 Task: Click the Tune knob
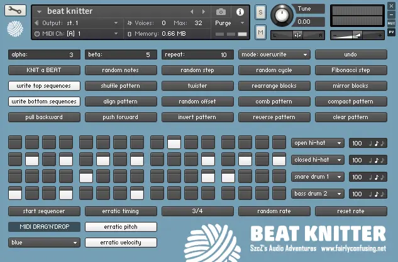pos(282,15)
